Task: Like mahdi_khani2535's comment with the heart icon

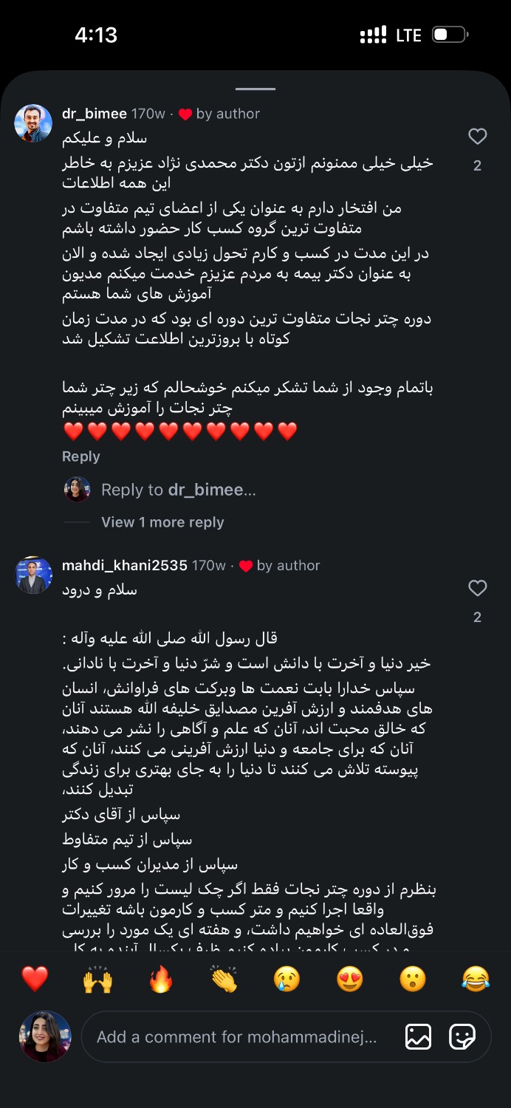Action: point(478,588)
